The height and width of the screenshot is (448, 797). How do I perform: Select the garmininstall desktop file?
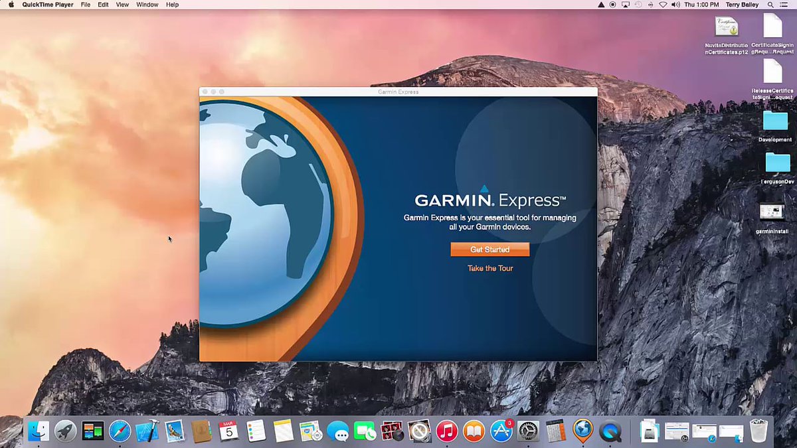(772, 217)
